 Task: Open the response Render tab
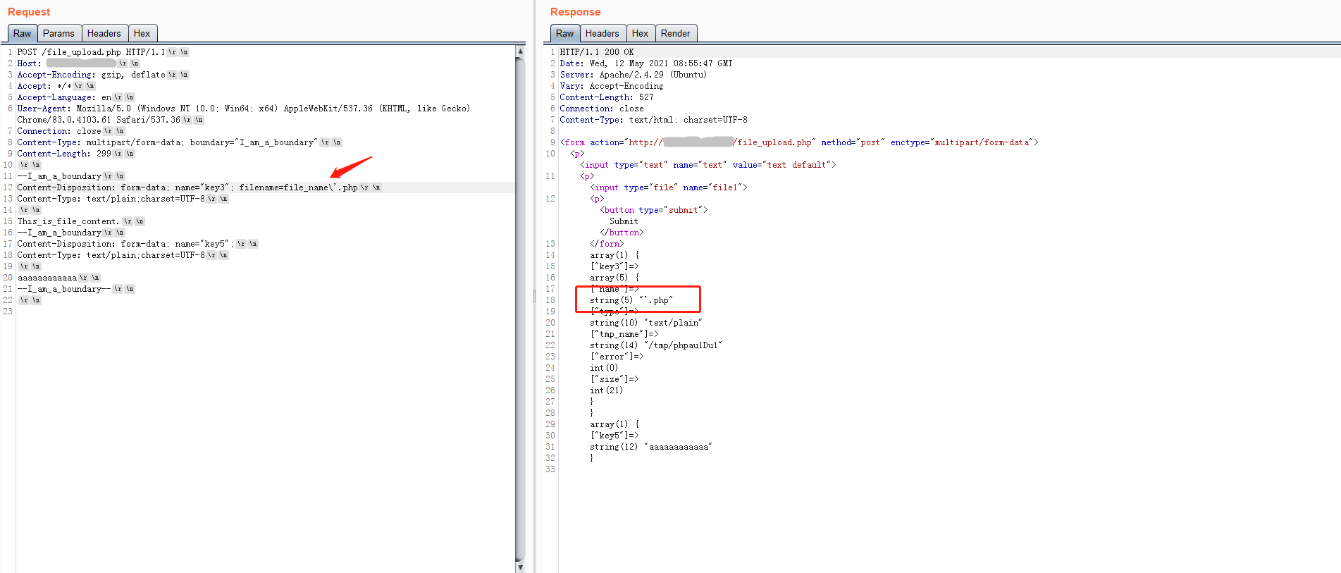675,33
